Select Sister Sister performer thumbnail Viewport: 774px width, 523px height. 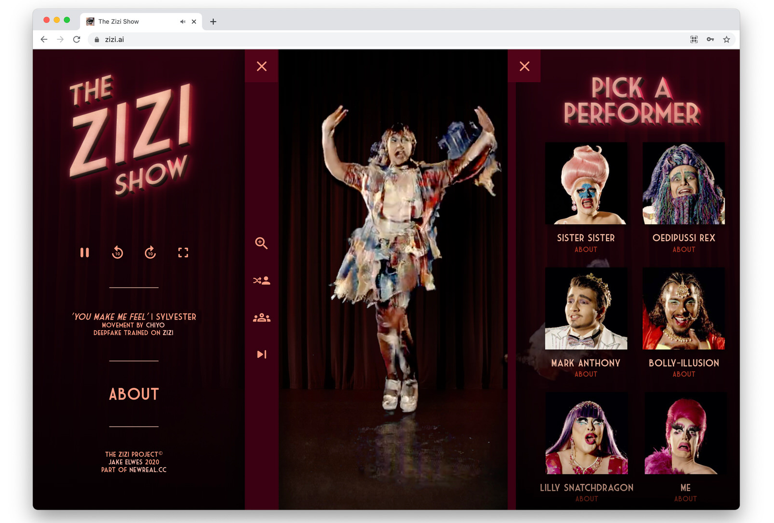pos(586,183)
